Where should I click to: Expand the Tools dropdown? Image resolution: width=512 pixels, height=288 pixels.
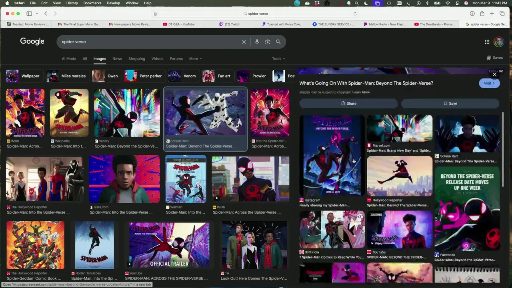coord(278,59)
